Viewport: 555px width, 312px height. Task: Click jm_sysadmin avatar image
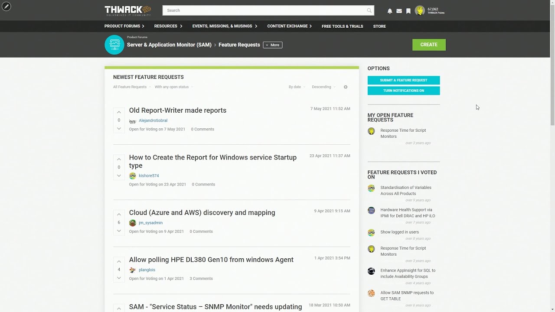(133, 223)
